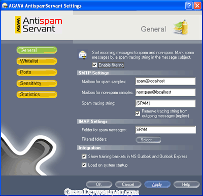Toggle the Enable filtering checkbox
This screenshot has height=196, width=203.
[94, 65]
